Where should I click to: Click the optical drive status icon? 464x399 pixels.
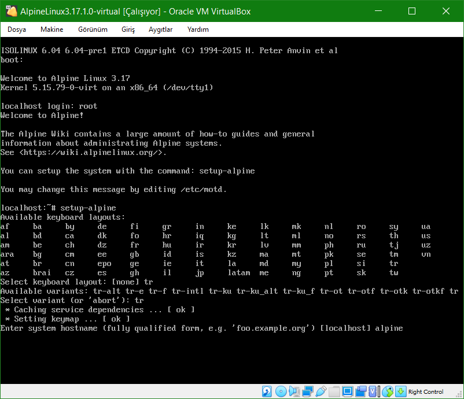click(281, 391)
